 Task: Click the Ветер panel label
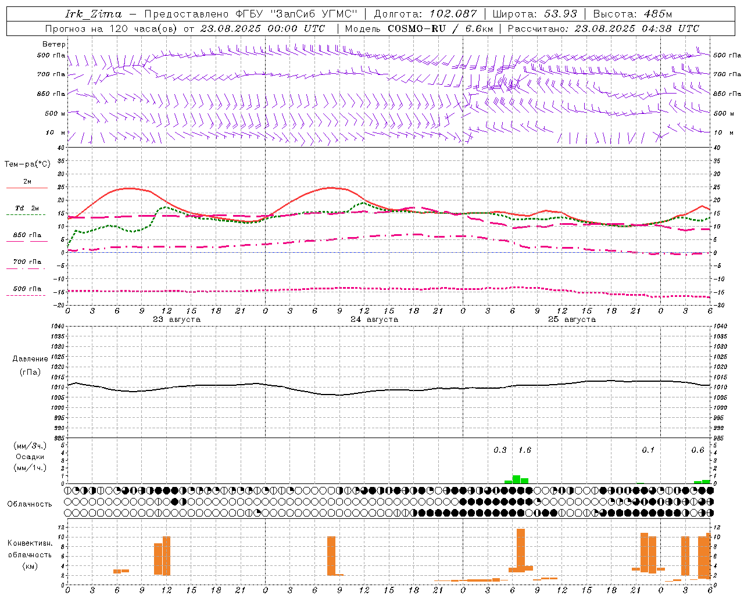(x=54, y=44)
